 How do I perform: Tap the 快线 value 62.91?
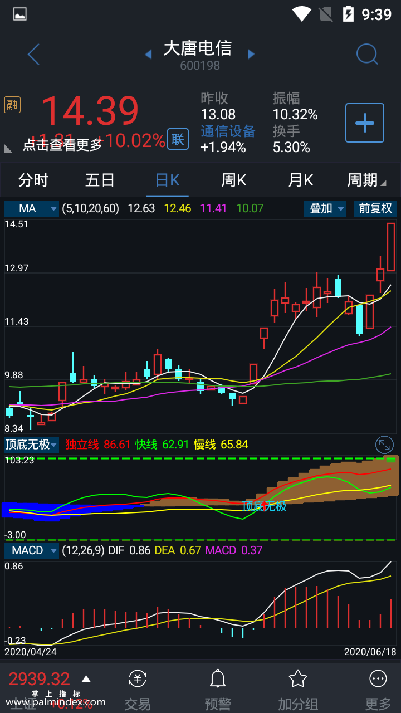175,445
